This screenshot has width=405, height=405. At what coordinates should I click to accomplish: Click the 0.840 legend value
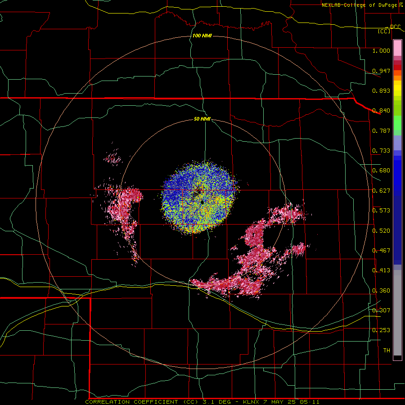pyautogui.click(x=381, y=111)
